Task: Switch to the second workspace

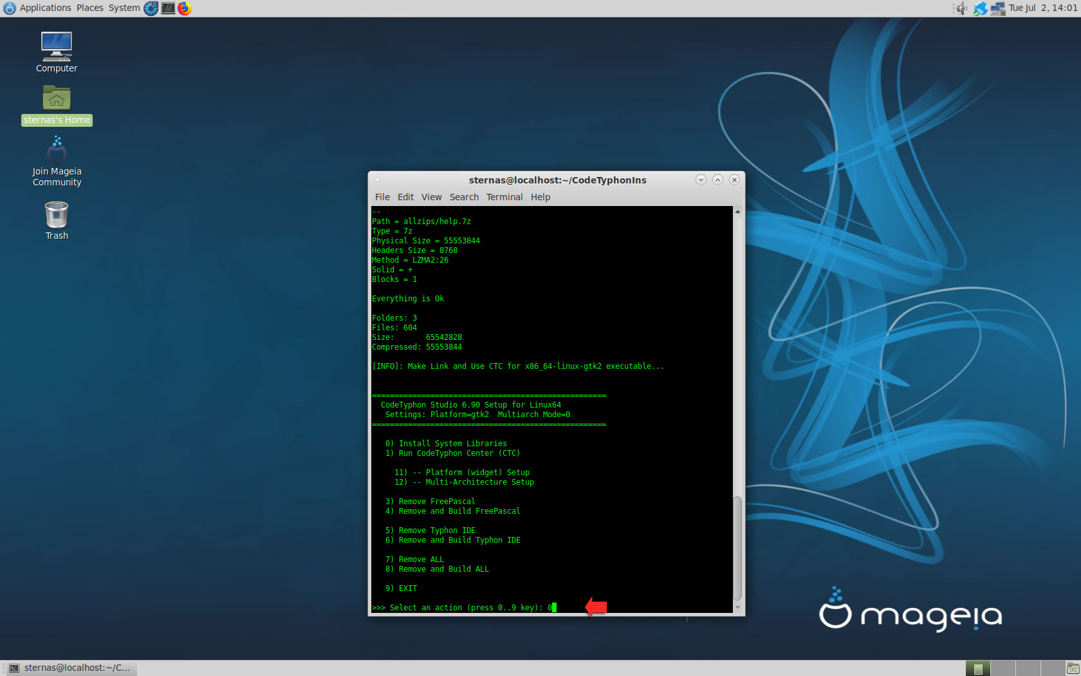Action: click(x=1003, y=668)
